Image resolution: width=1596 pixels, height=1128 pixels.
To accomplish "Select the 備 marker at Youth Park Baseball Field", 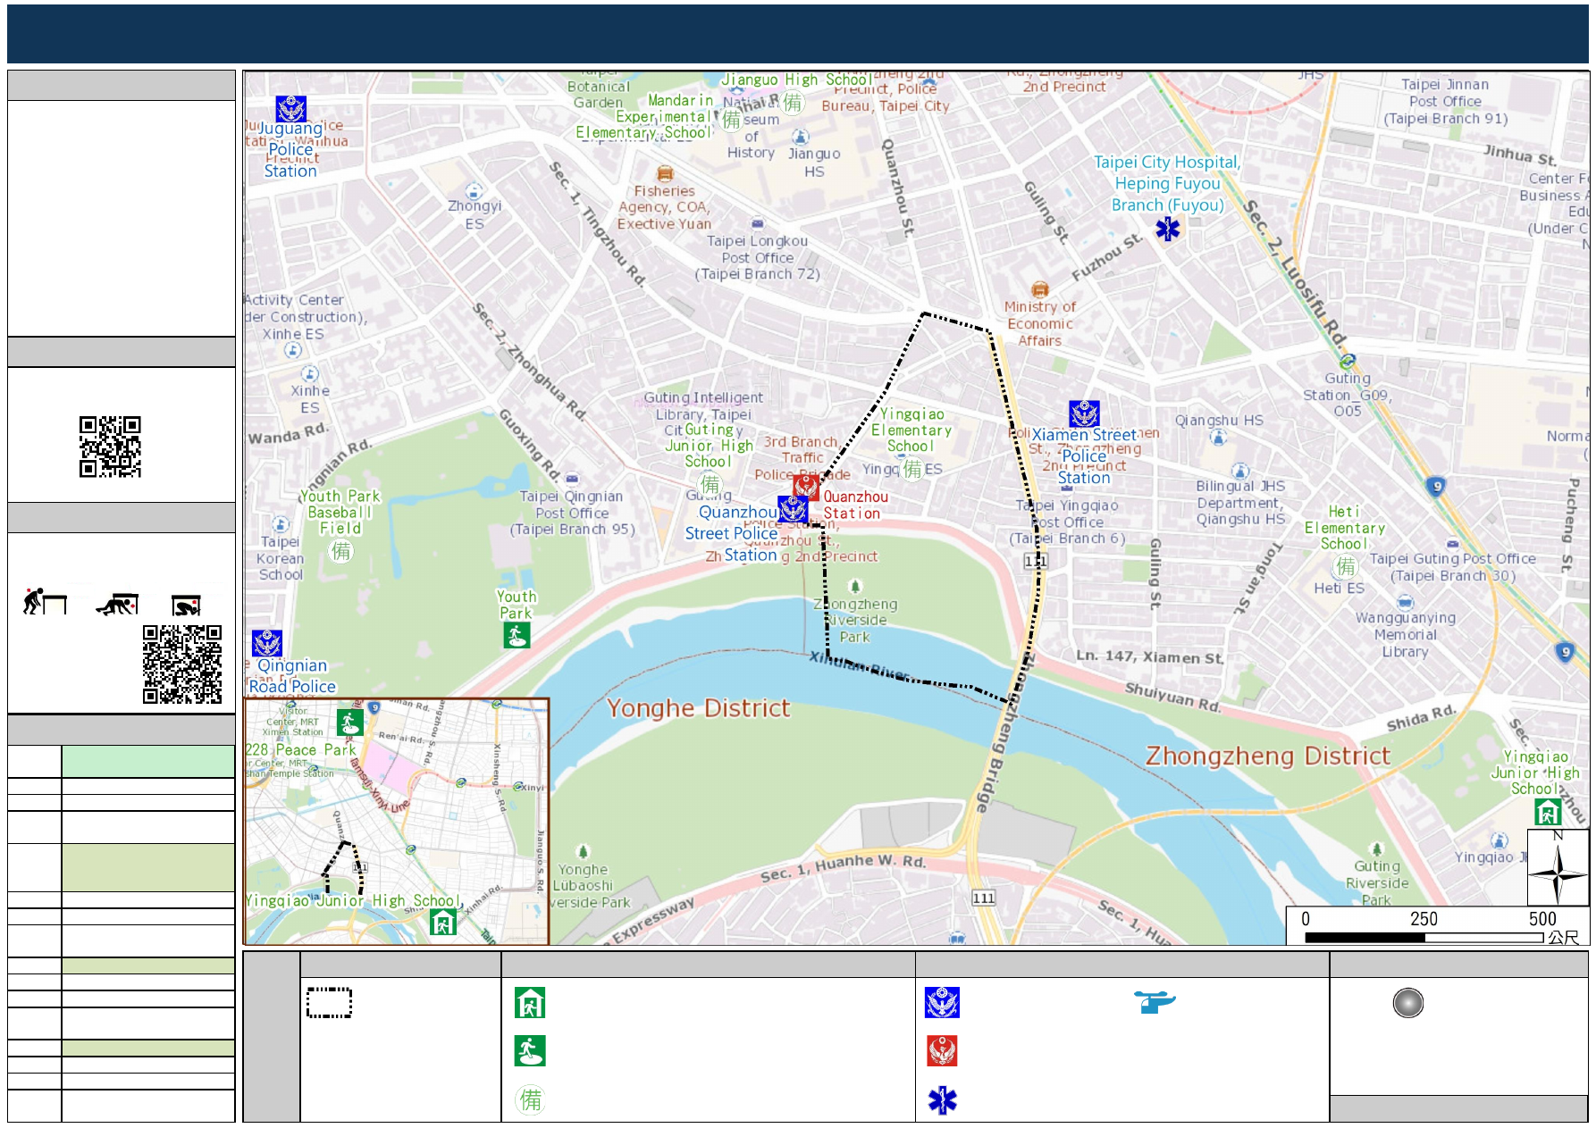I will pos(341,551).
